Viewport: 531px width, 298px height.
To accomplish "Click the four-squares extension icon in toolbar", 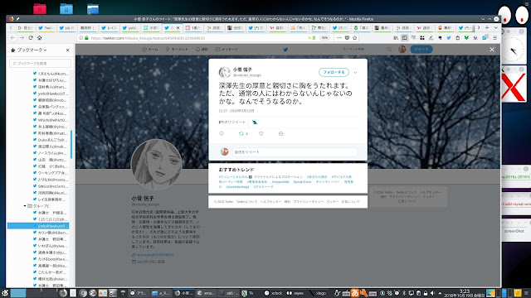I will [x=422, y=38].
